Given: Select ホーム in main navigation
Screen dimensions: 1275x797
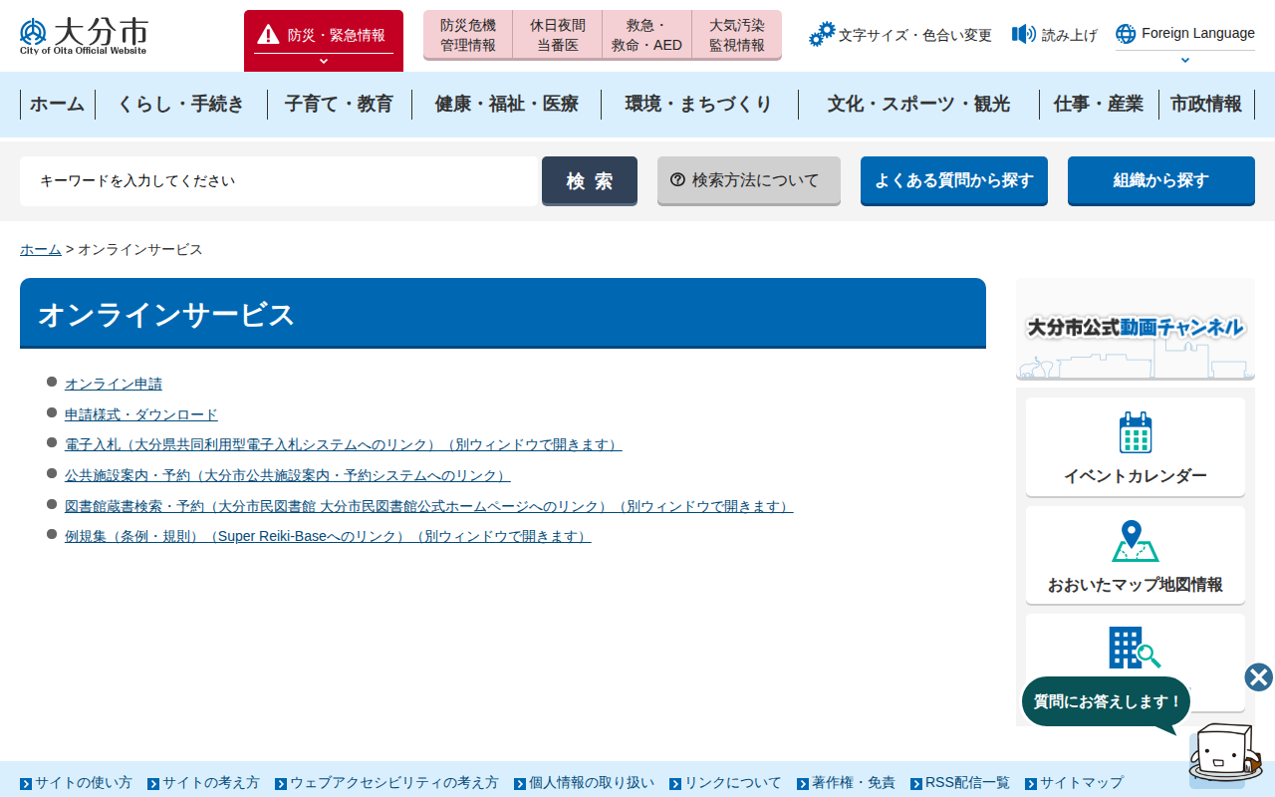Looking at the screenshot, I should point(57,104).
